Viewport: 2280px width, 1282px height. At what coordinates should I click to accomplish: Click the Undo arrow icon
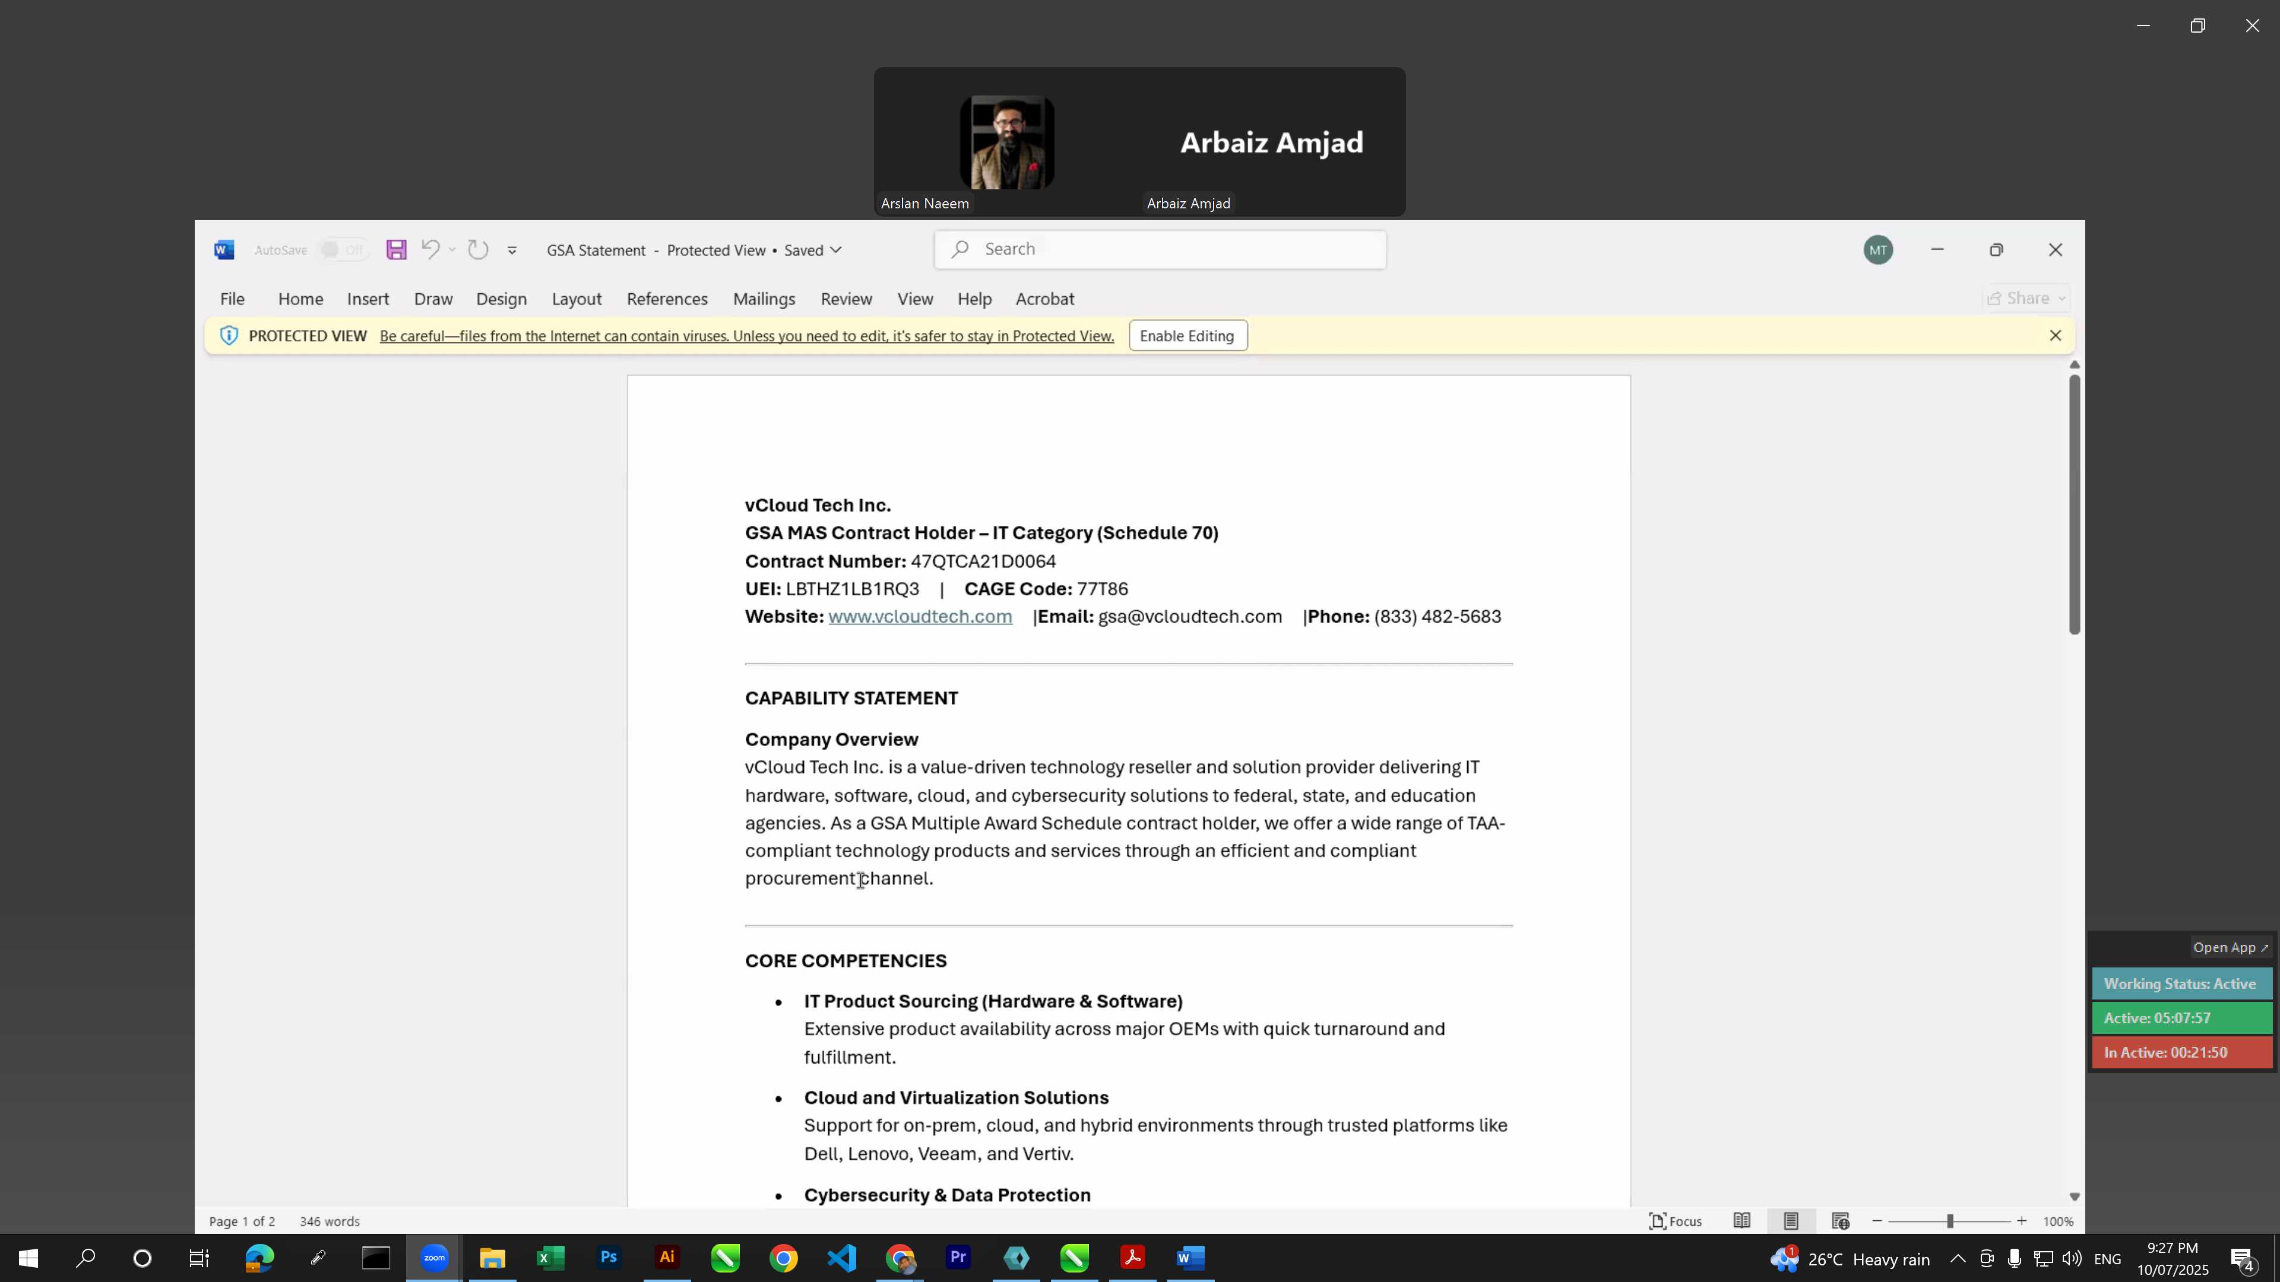click(430, 249)
